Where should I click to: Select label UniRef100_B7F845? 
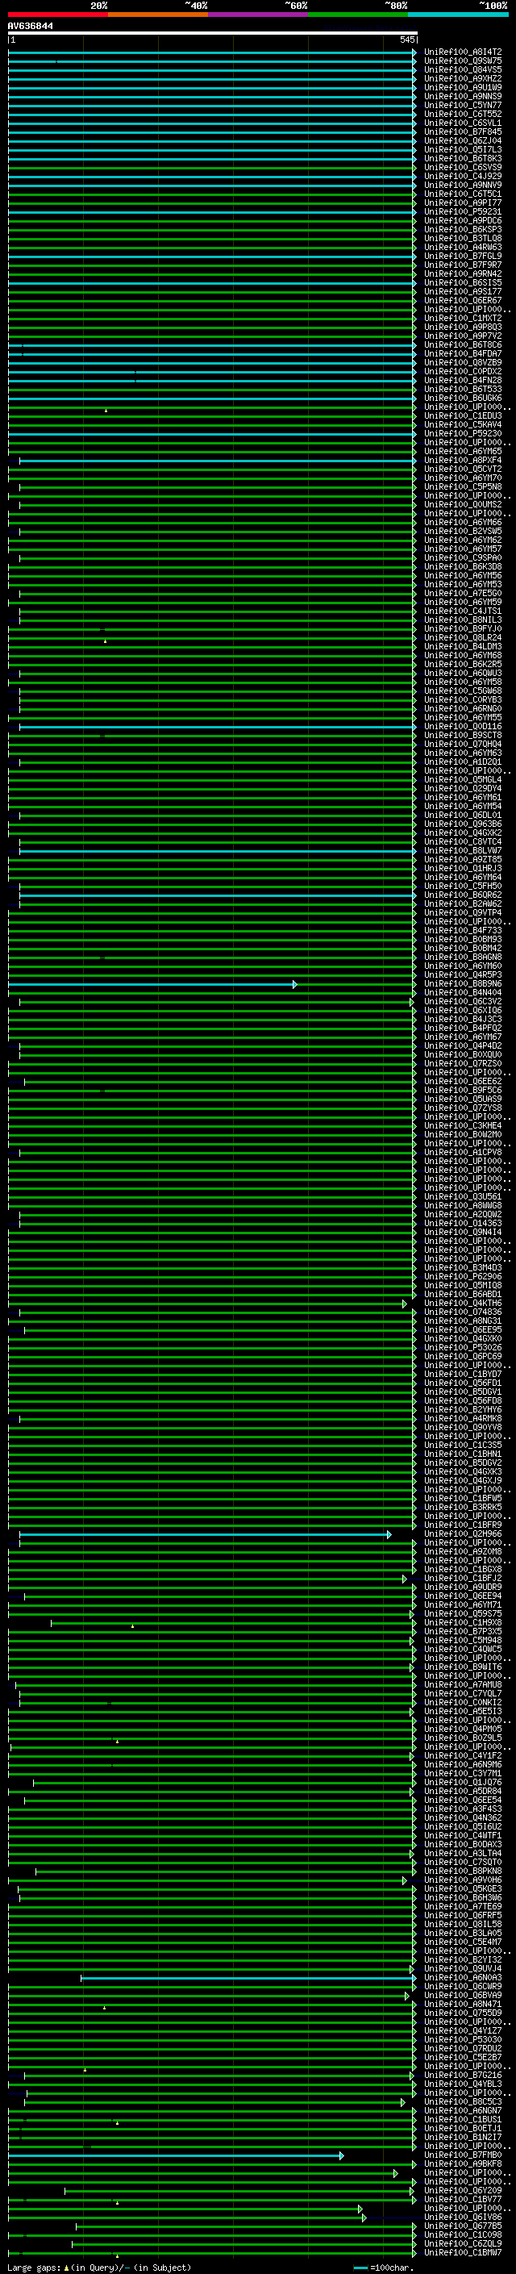coord(462,131)
